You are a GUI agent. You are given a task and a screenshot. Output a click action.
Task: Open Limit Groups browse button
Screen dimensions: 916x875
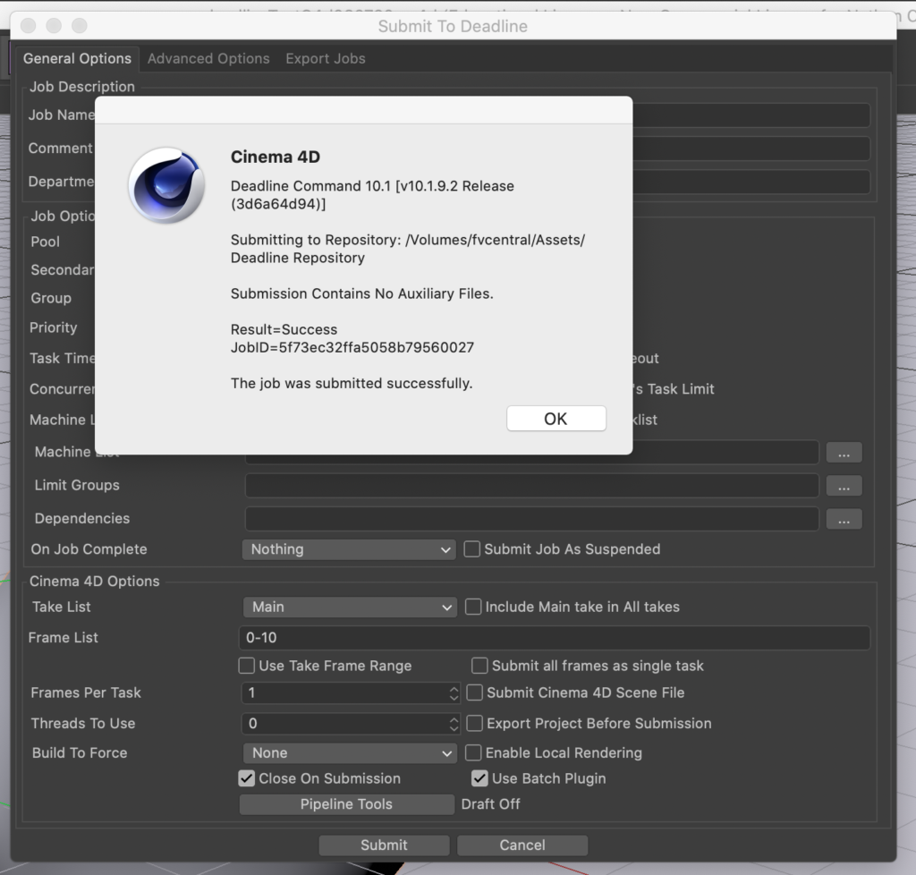click(844, 486)
